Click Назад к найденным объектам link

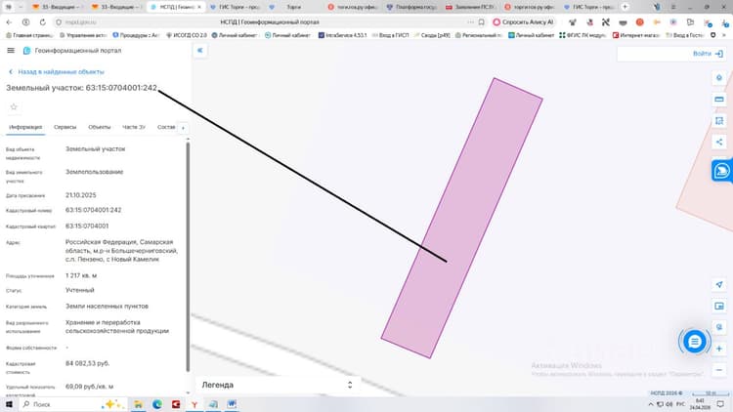(x=57, y=72)
